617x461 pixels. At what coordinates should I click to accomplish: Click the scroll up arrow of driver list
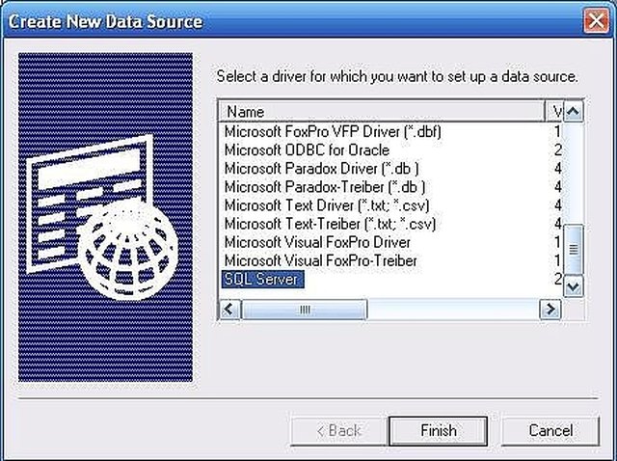click(574, 112)
